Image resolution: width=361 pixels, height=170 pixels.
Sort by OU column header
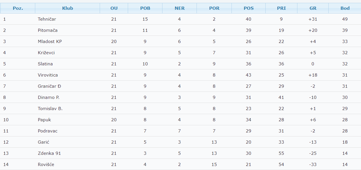(x=114, y=8)
